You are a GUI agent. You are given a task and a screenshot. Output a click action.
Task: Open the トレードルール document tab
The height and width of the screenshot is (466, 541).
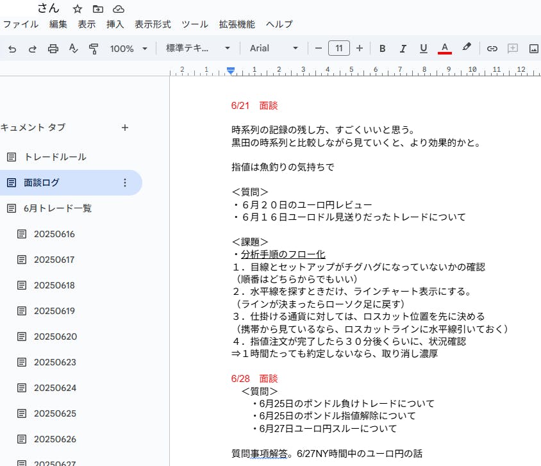point(55,157)
